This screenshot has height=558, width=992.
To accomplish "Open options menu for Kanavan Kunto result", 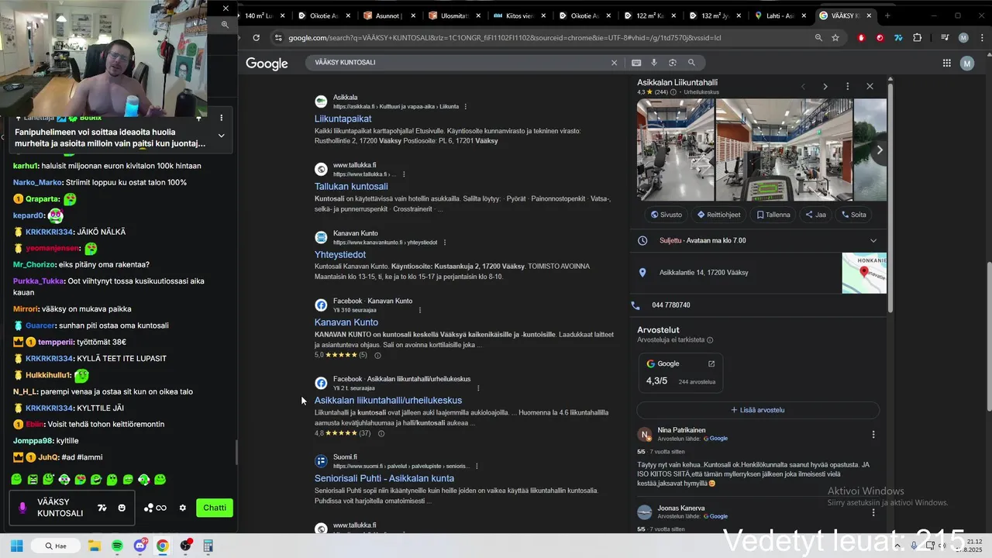I will pyautogui.click(x=444, y=243).
